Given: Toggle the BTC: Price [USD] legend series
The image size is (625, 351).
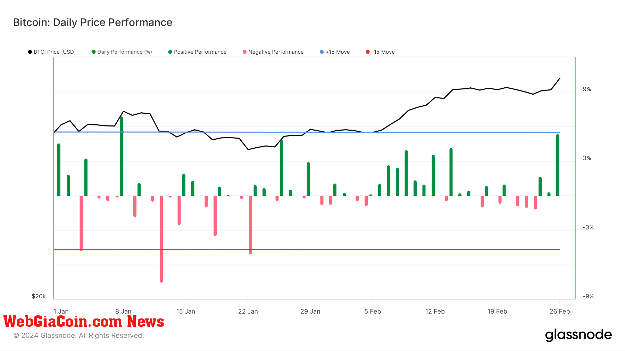Looking at the screenshot, I should pos(52,52).
